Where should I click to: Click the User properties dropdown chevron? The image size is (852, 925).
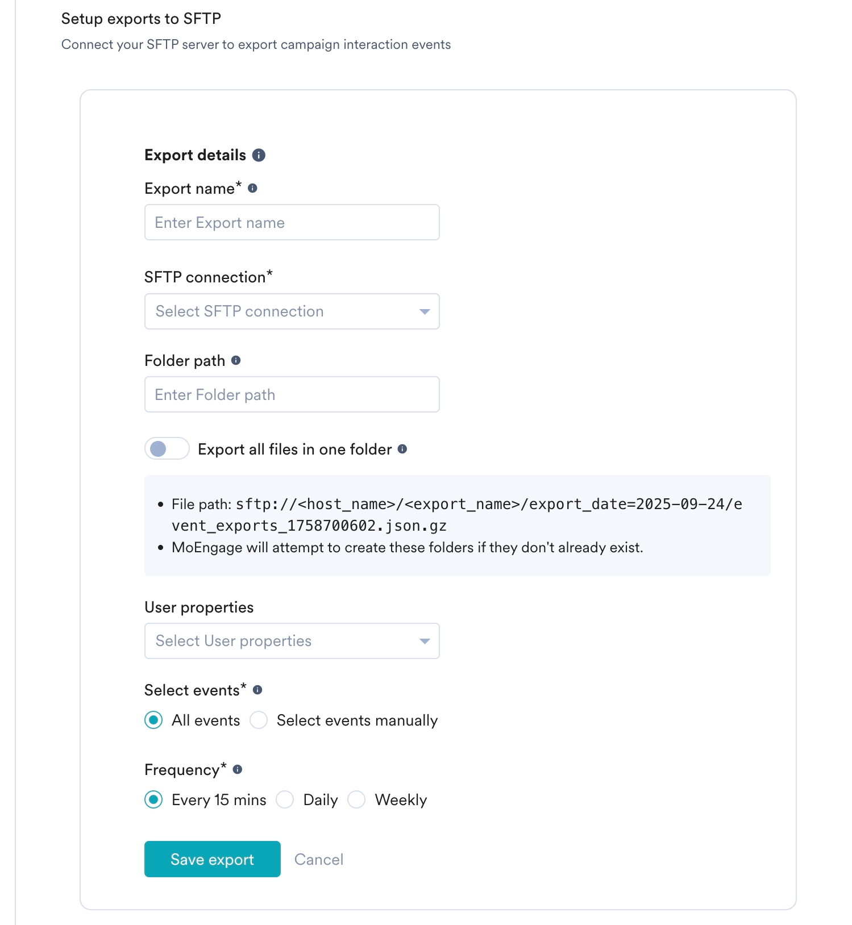tap(424, 641)
